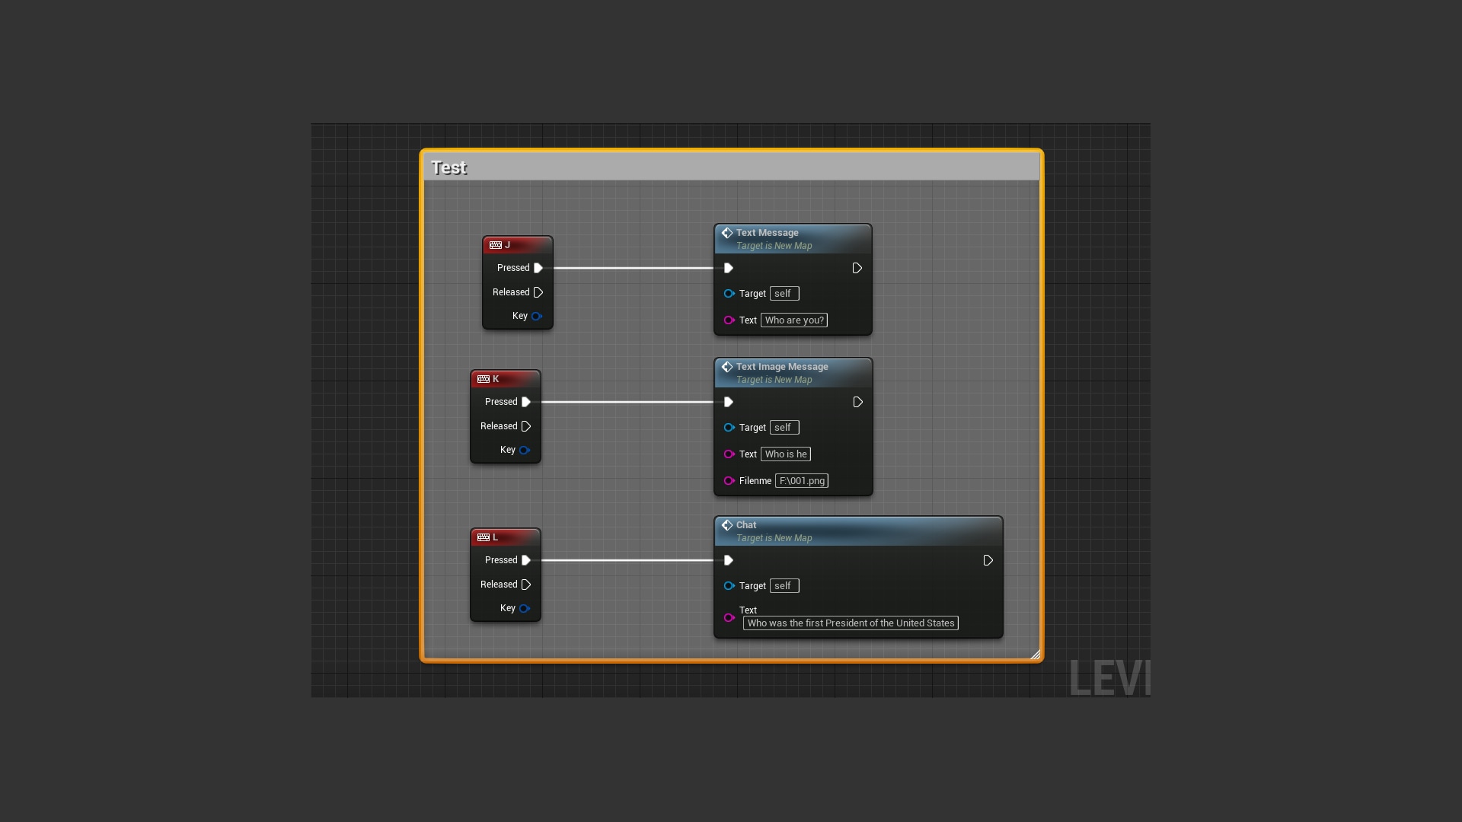1462x822 pixels.
Task: Click the Filenme string pin
Action: coord(729,481)
